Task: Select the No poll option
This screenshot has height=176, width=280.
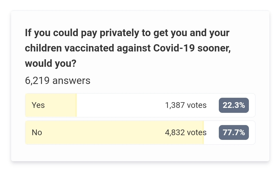Action: [x=140, y=133]
